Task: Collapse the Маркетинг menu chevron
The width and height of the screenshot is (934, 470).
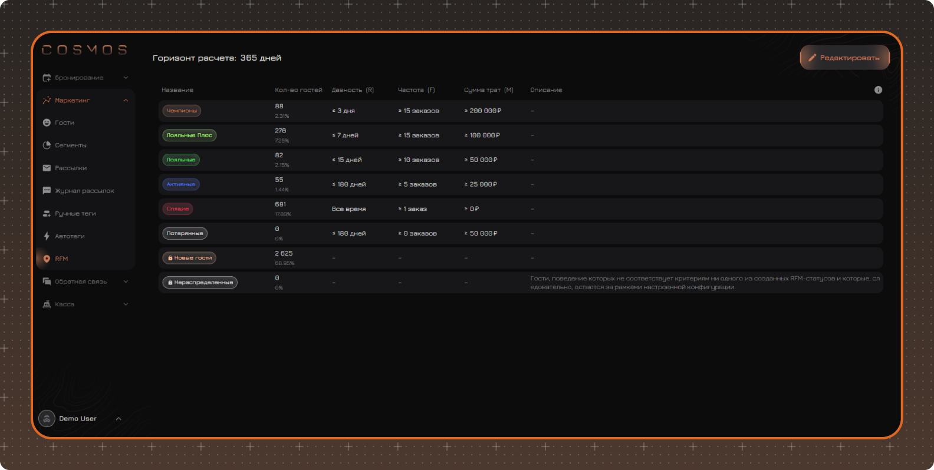Action: pyautogui.click(x=126, y=100)
